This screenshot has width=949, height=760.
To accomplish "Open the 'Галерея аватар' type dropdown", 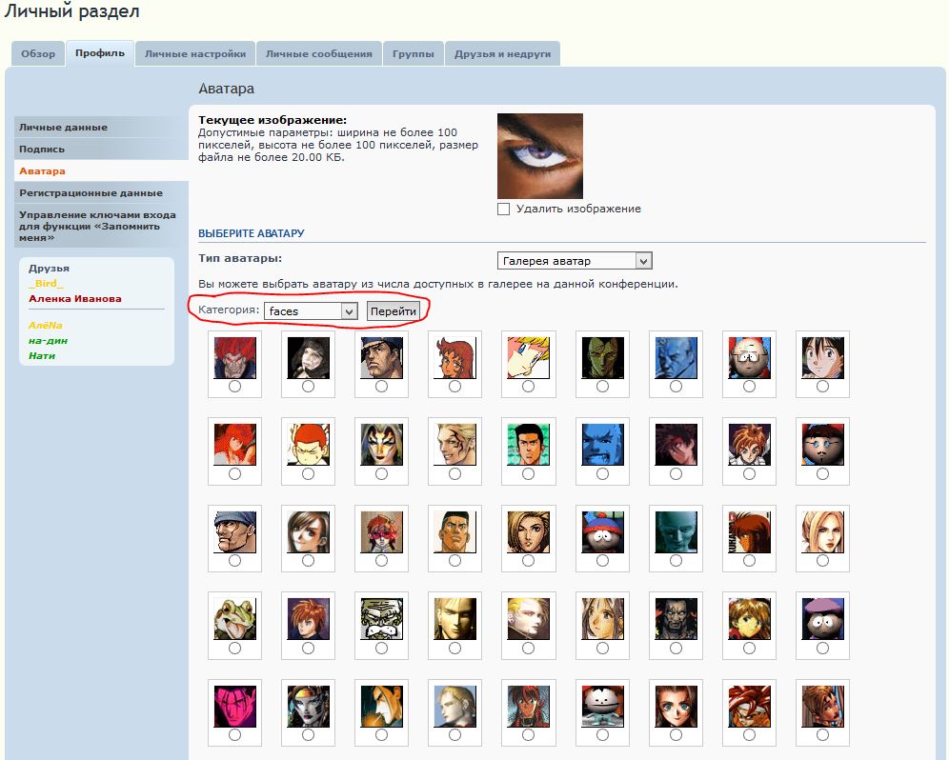I will (575, 261).
